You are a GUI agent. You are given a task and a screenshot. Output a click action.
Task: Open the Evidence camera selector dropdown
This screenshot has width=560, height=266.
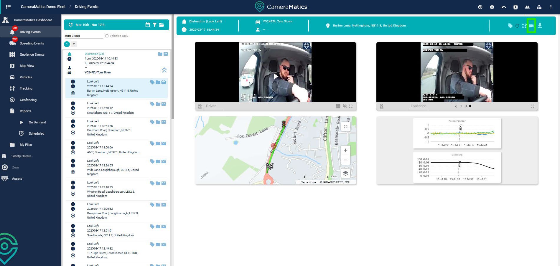[419, 106]
